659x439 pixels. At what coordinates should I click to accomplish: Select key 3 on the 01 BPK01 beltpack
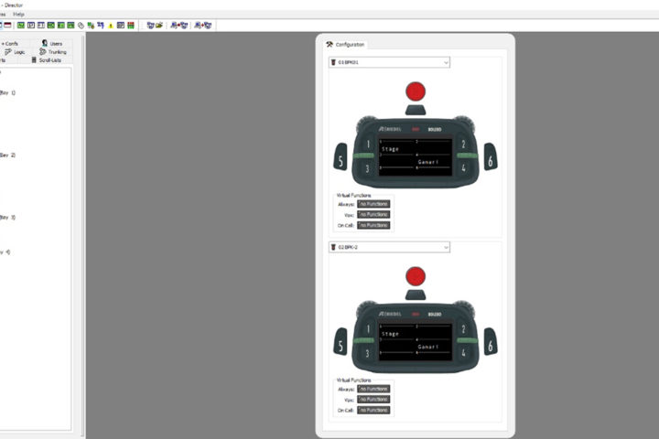367,168
